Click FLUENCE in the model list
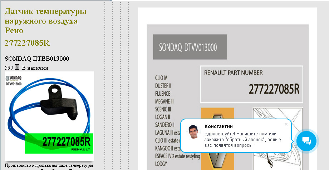This screenshot has width=329, height=170. [163, 94]
